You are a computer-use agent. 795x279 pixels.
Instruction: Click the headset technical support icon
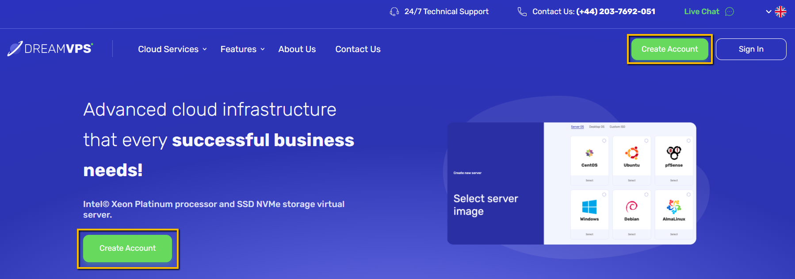[394, 11]
